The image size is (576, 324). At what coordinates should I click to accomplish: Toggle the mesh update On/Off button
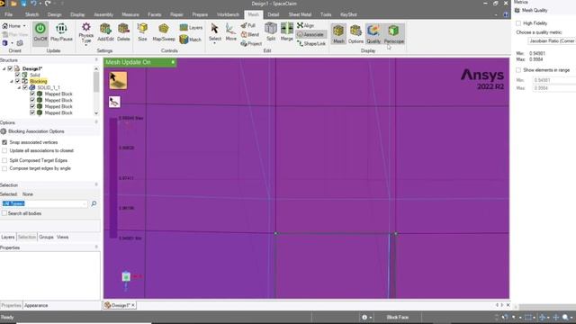40,32
